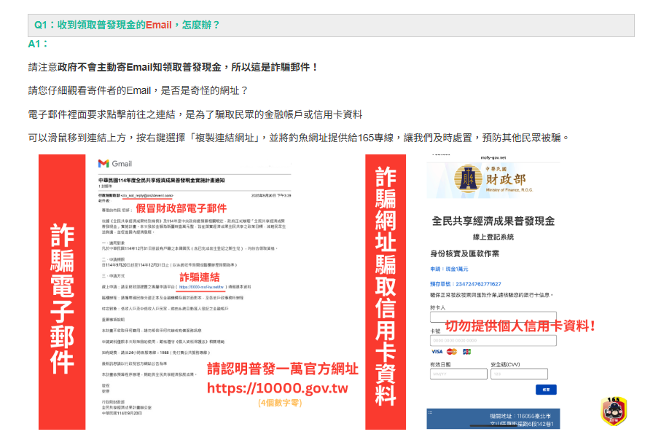The height and width of the screenshot is (445, 661).
Task: Click the VISA card logo
Action: pyautogui.click(x=437, y=352)
